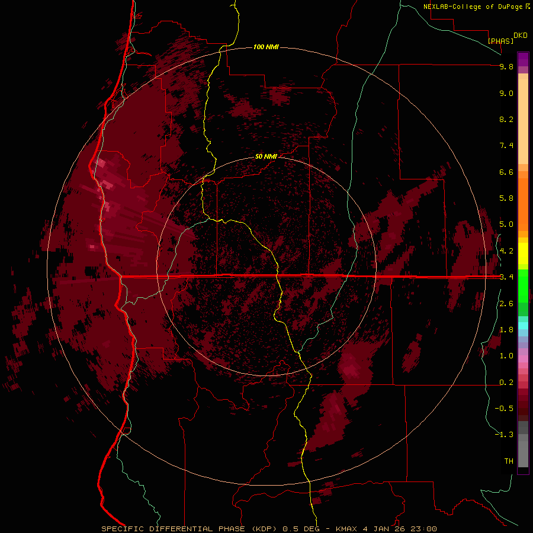This screenshot has height=533, width=533.
Task: Click the 4 JAN 26 23:00 timestamp
Action: (x=399, y=529)
